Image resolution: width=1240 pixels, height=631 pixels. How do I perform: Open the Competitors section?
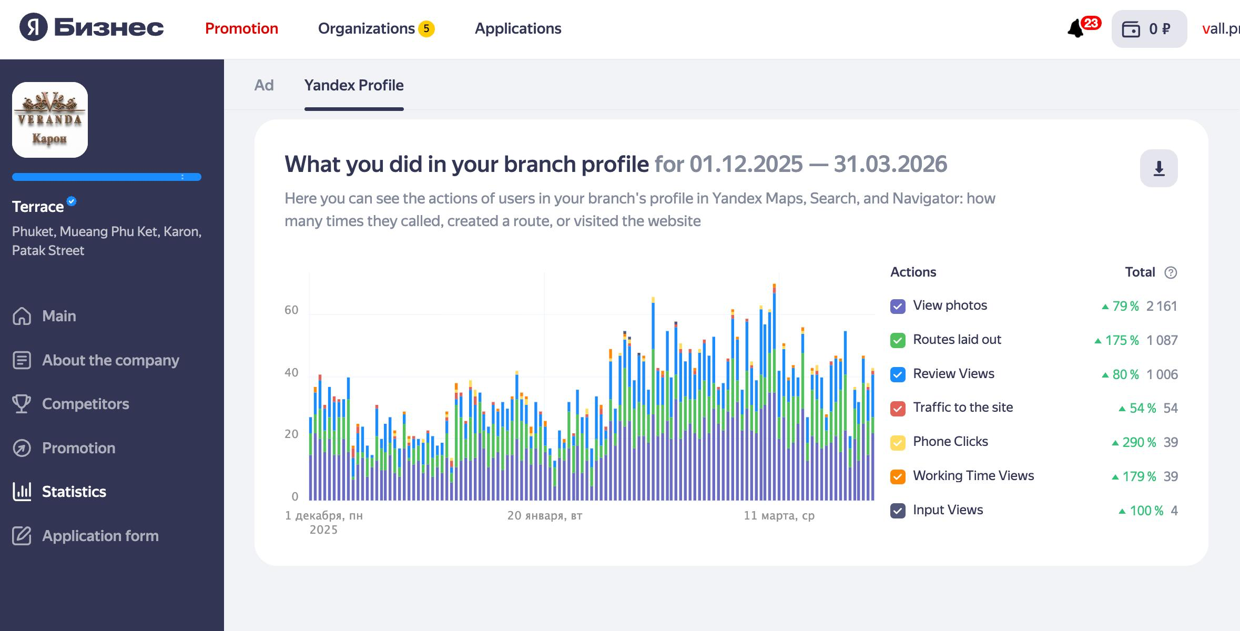85,404
